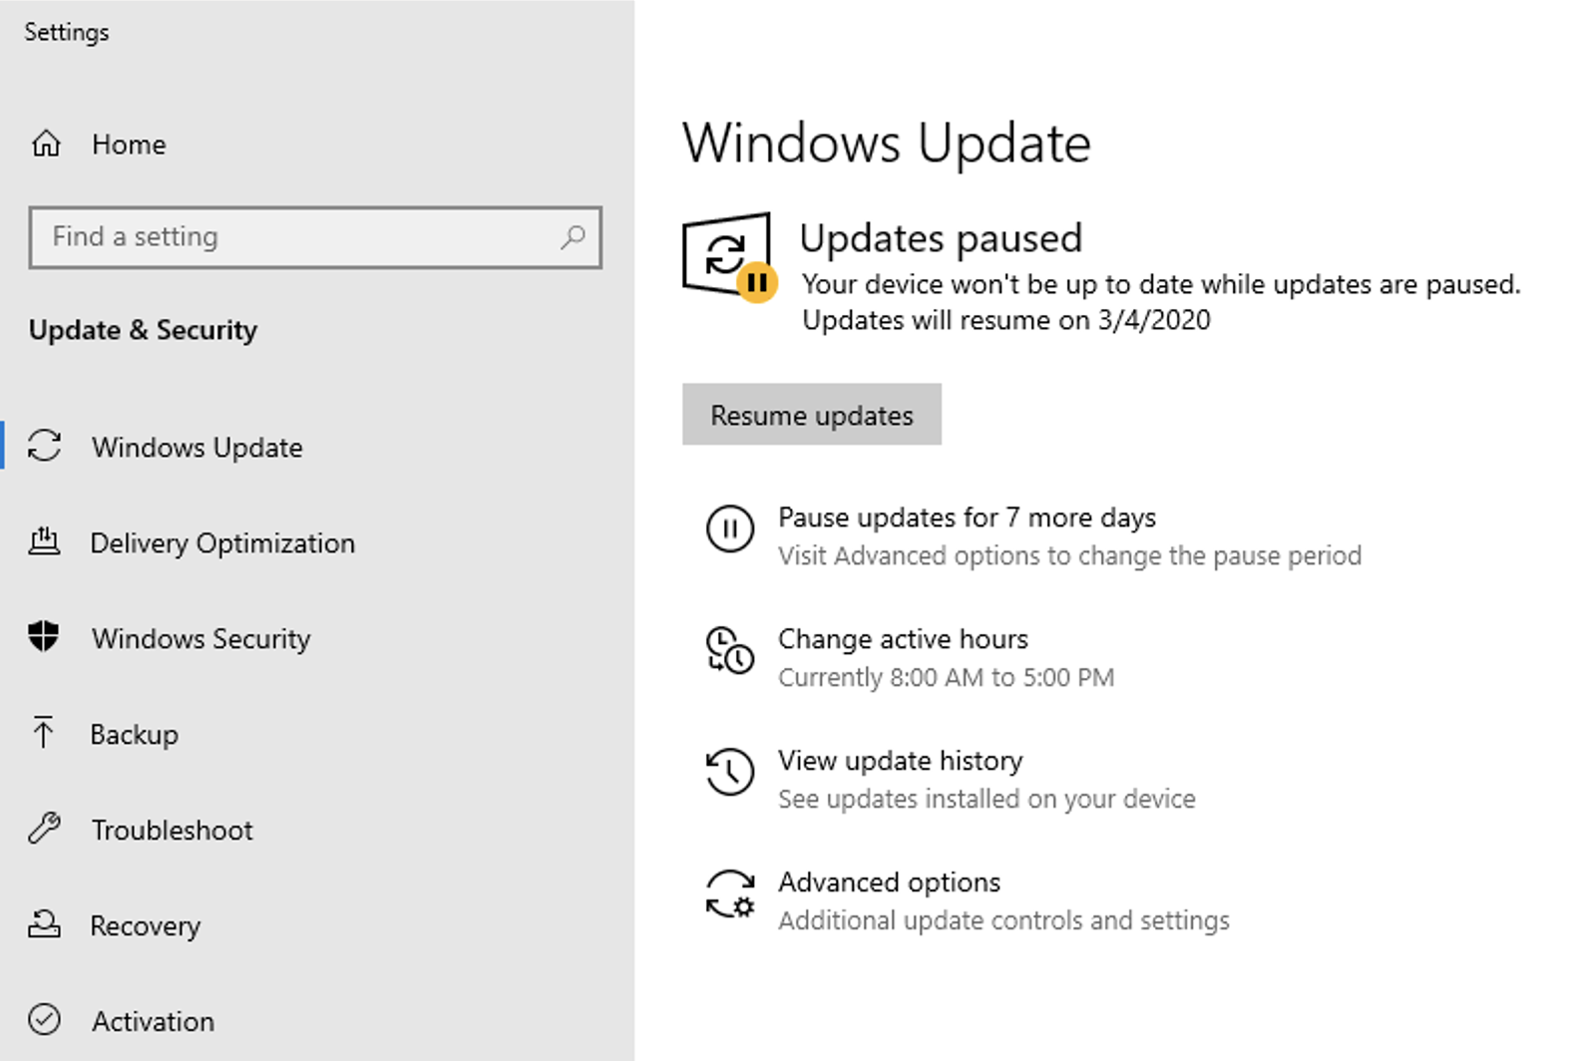Click the active hours clock icon
Screen dimensions: 1594x1061
[x=729, y=650]
